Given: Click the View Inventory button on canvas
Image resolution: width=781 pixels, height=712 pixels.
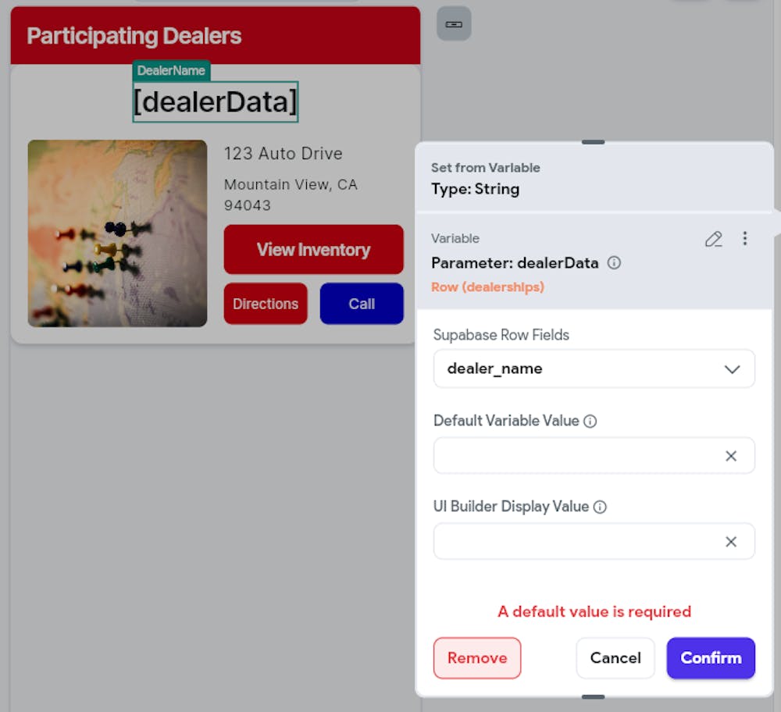Looking at the screenshot, I should click(313, 250).
